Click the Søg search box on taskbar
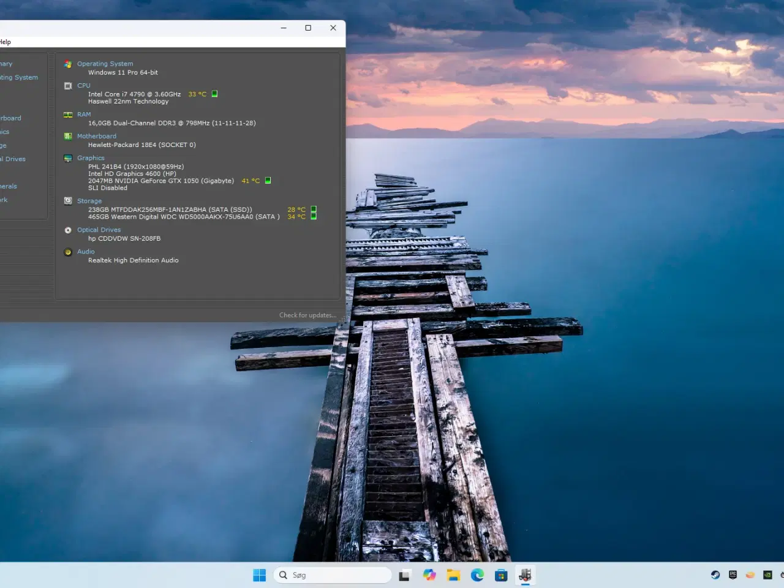 click(333, 575)
